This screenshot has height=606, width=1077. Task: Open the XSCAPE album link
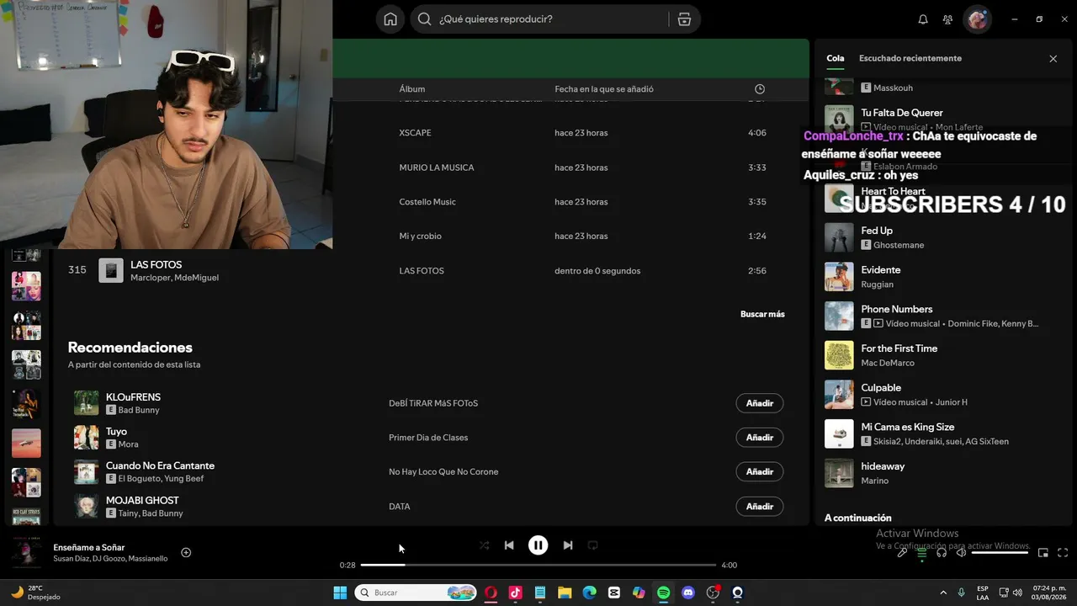(415, 133)
